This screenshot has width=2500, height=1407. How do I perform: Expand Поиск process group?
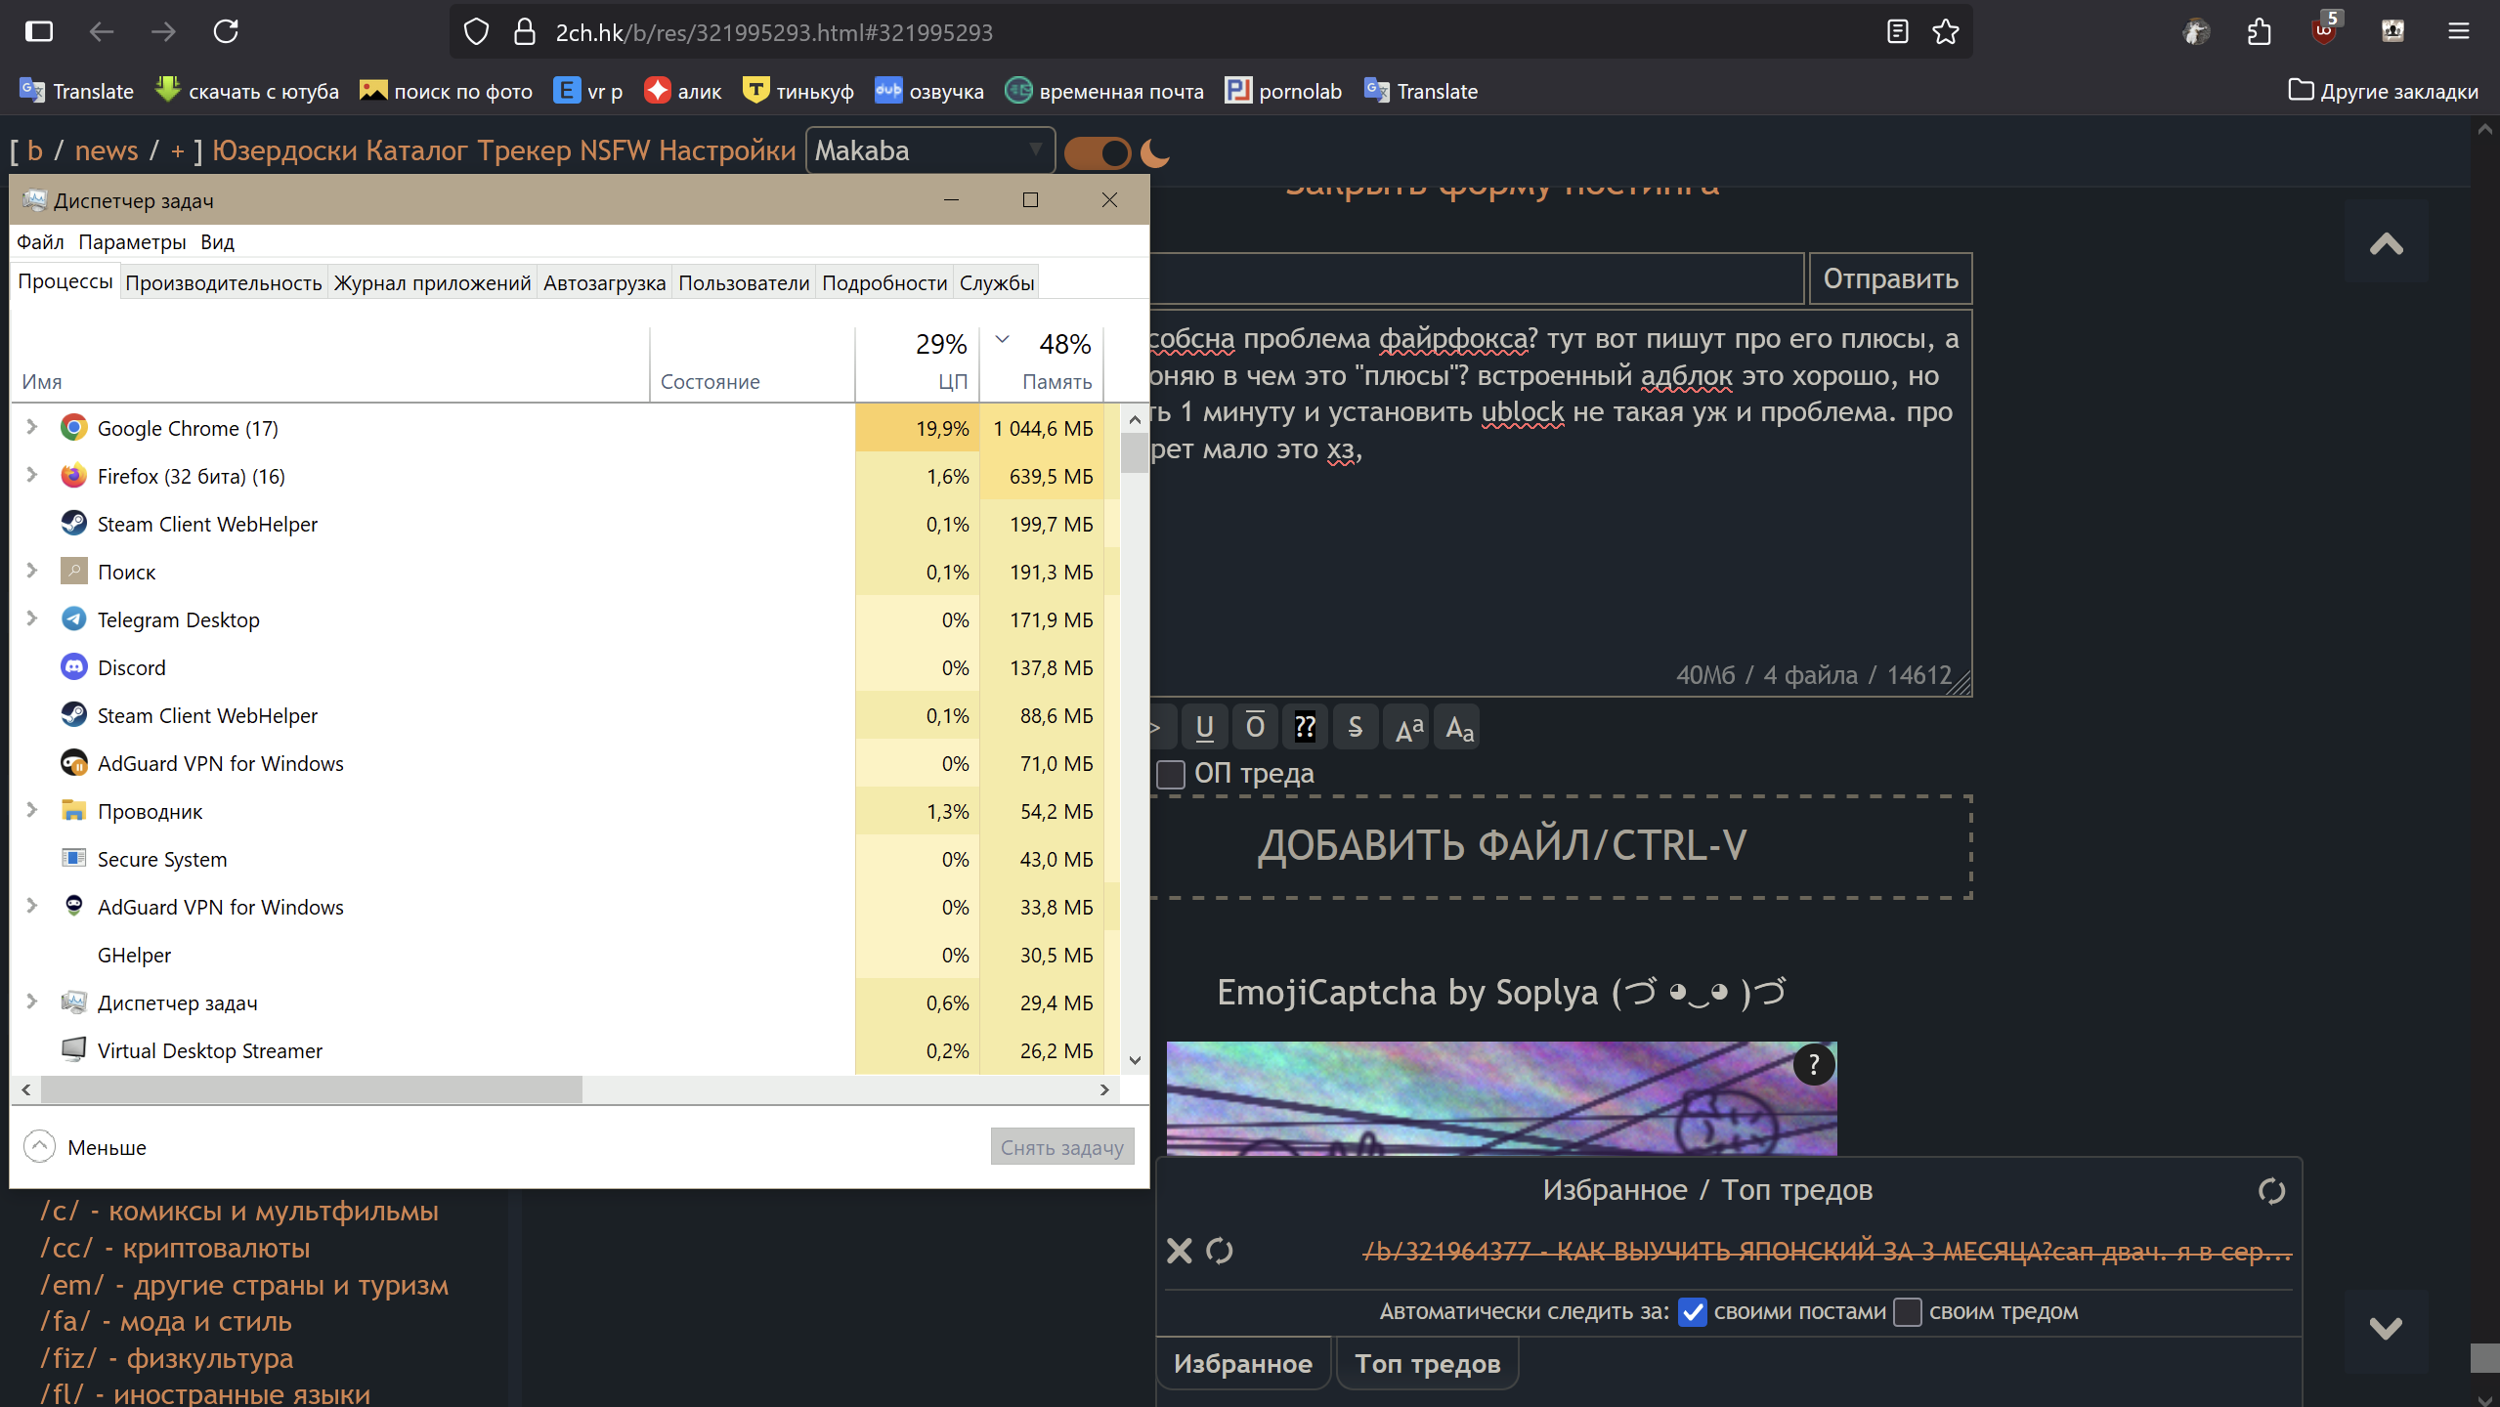click(x=31, y=571)
